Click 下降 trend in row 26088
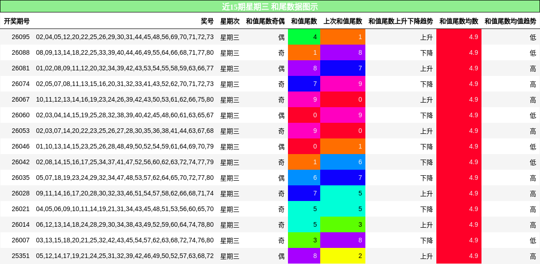Screen dimensions: 540x264 pyautogui.click(x=426, y=52)
